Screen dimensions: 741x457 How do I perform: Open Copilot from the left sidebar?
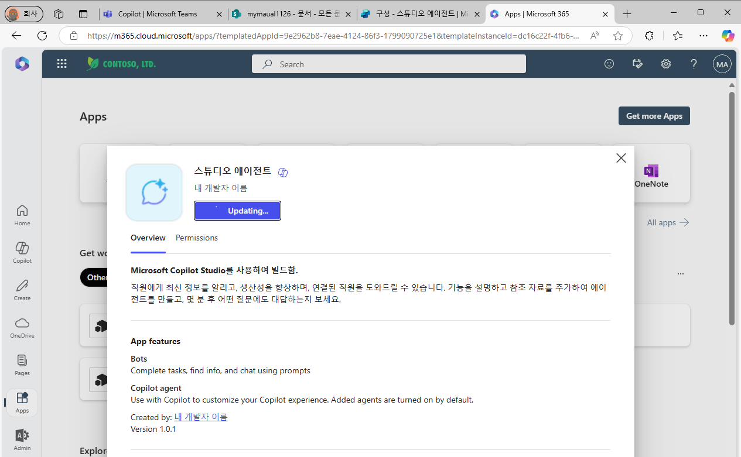[x=22, y=253]
